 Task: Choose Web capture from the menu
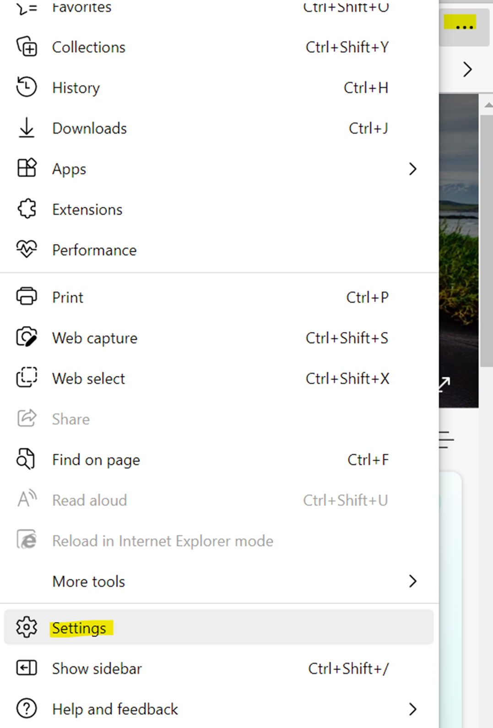(x=95, y=338)
